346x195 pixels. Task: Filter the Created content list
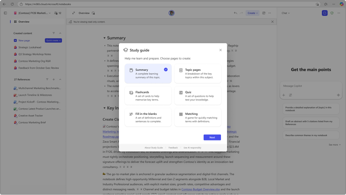pyautogui.click(x=54, y=33)
